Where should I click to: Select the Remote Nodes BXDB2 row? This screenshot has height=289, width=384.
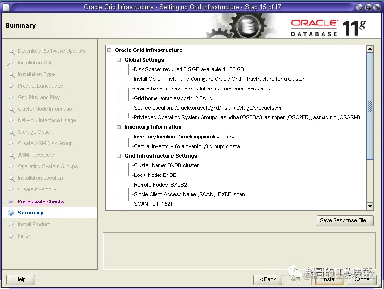click(160, 185)
